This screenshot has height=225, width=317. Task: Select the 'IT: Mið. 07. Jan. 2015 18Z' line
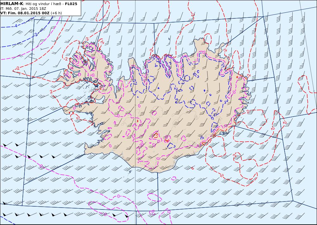(x=23, y=9)
